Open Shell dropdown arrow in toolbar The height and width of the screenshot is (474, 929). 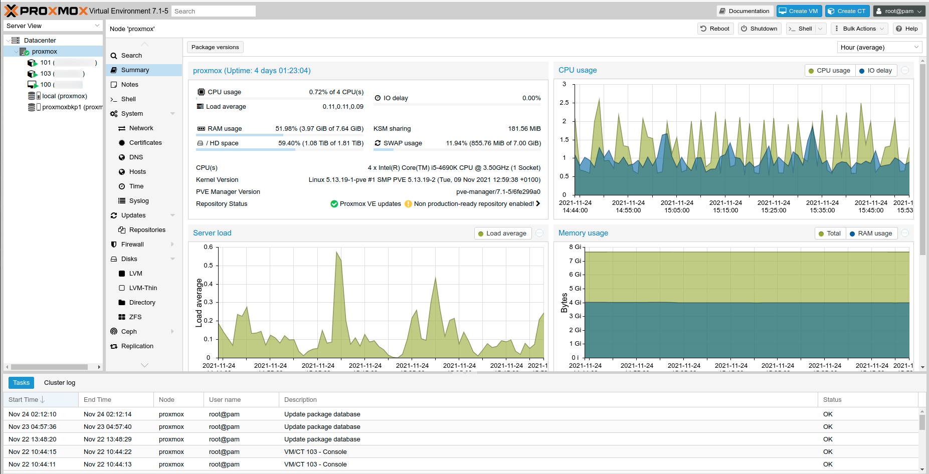821,29
